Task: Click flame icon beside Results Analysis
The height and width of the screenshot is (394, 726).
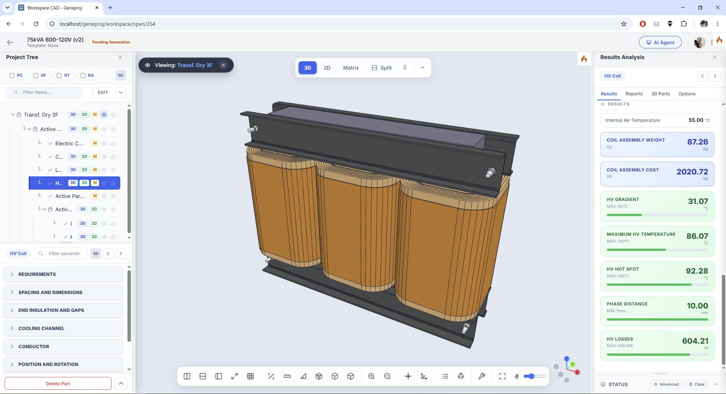Action: coord(584,59)
